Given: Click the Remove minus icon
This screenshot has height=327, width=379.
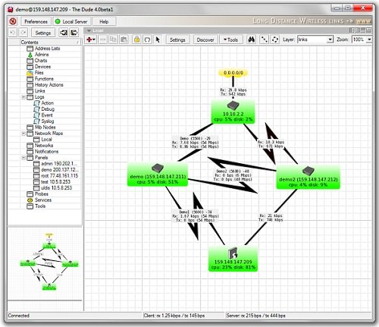Looking at the screenshot, I should point(103,39).
